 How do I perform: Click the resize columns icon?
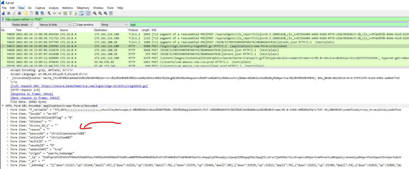tap(111, 13)
